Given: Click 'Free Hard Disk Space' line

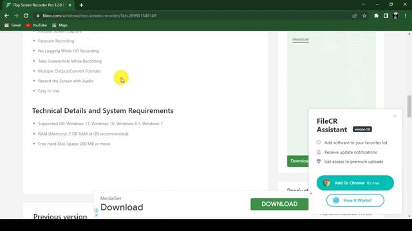Looking at the screenshot, I should click(74, 144).
